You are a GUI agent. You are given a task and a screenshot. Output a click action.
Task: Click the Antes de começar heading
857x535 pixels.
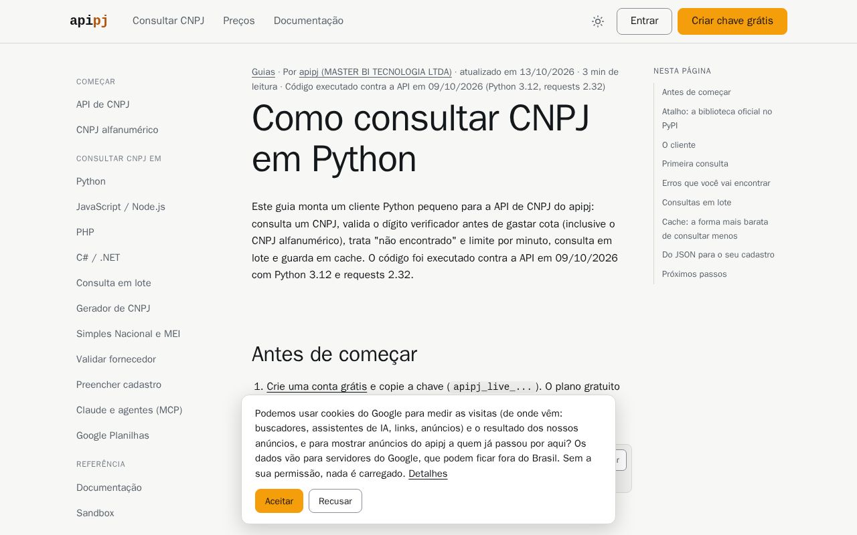point(334,354)
